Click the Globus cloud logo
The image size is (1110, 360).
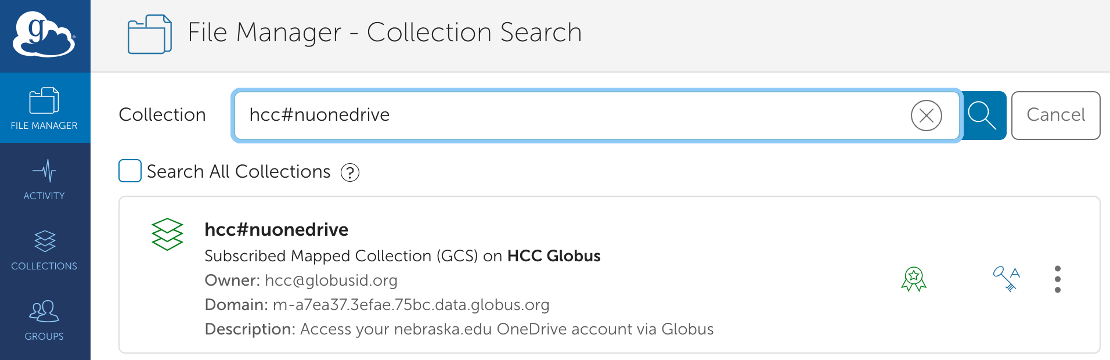point(44,35)
